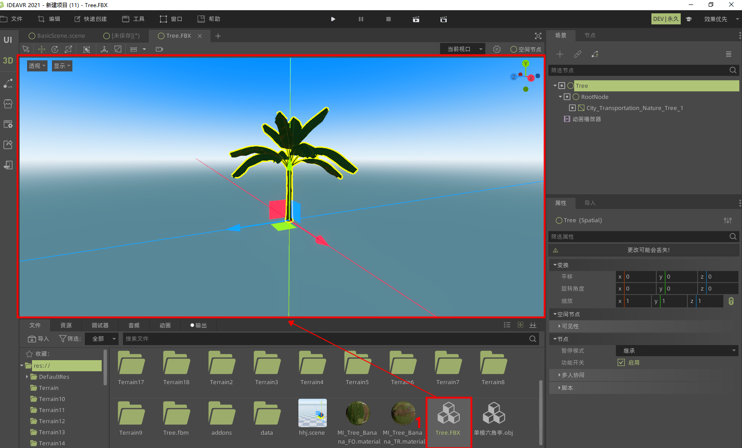Open the asset store sidebar icon
The image size is (742, 448).
point(8,104)
